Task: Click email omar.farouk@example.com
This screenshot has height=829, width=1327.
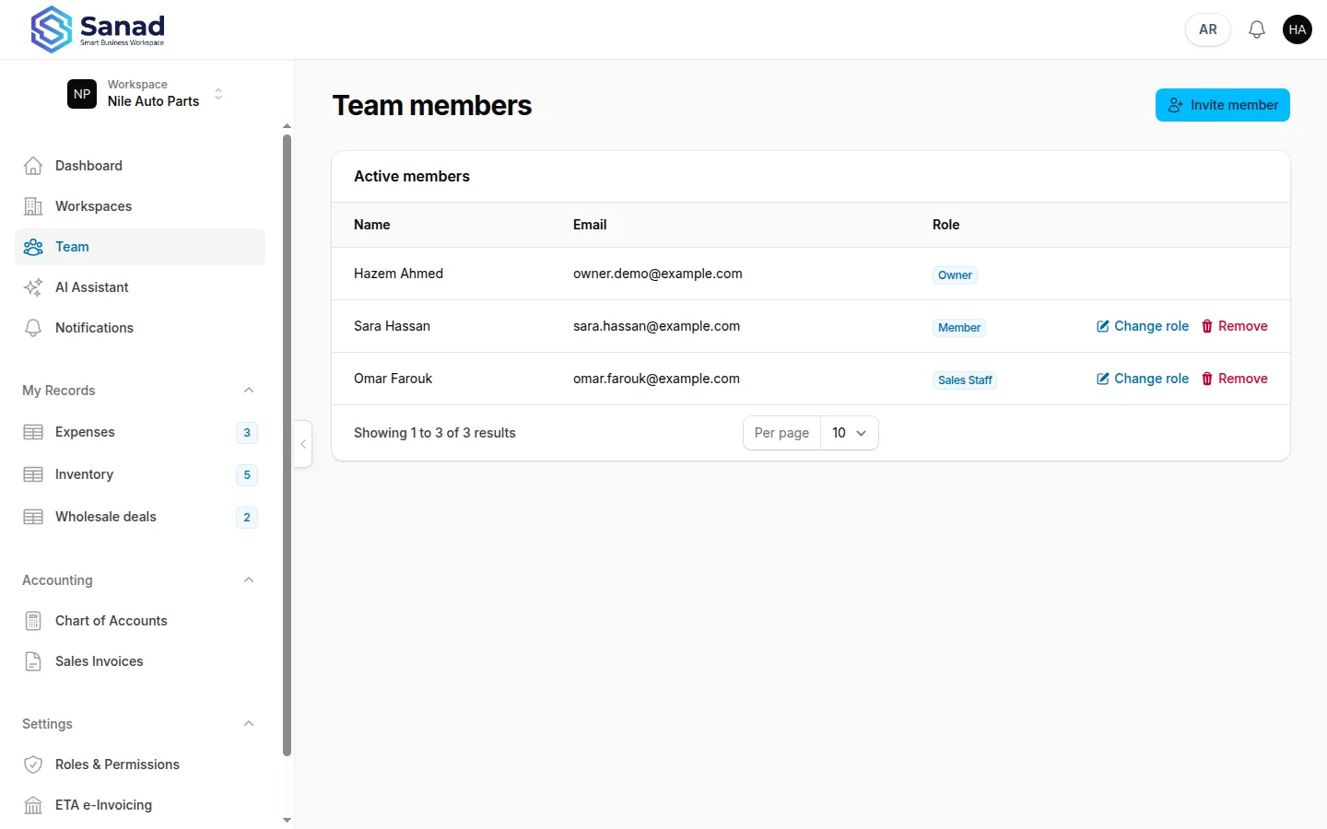Action: [x=656, y=379]
